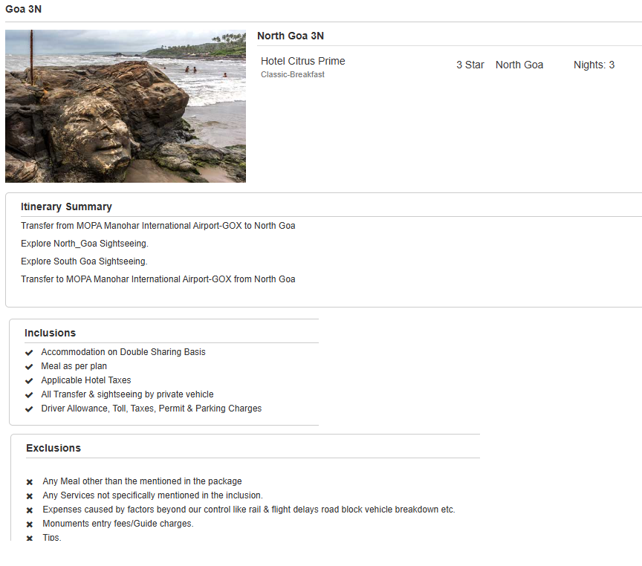
Task: Click the '3 Star' rating text
Action: coord(470,65)
